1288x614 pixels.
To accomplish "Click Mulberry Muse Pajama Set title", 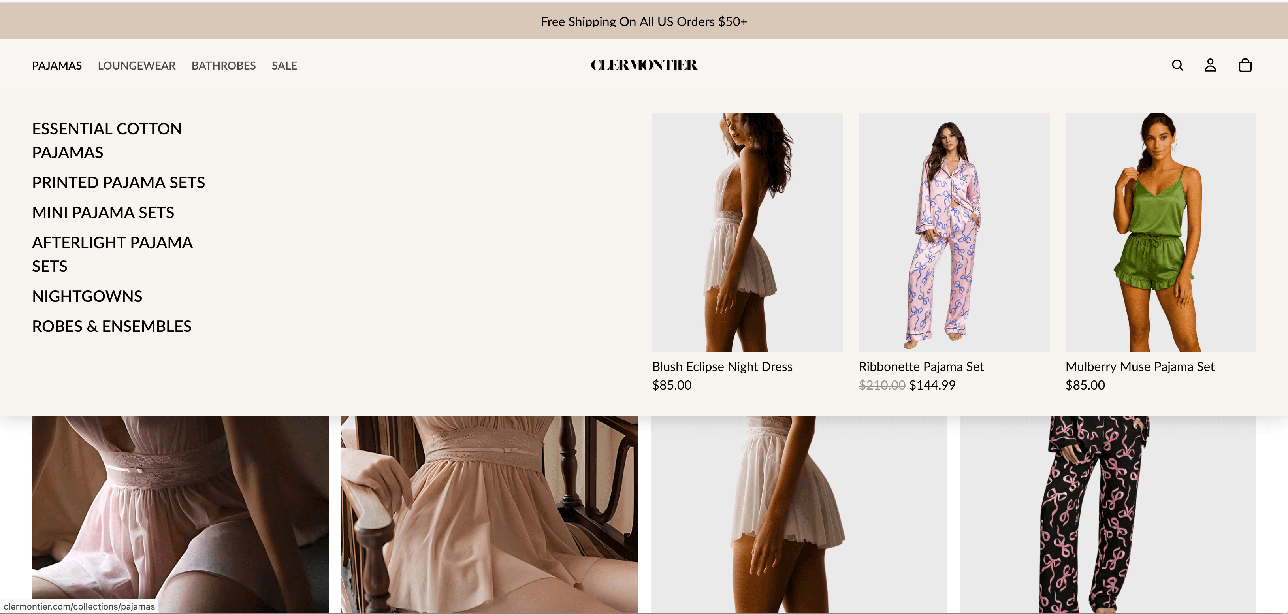I will 1139,367.
